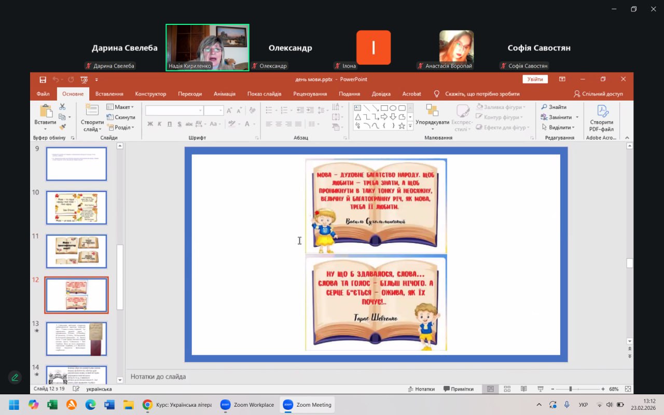This screenshot has height=415, width=664.
Task: Click the Увійти sign-in button
Action: click(535, 79)
